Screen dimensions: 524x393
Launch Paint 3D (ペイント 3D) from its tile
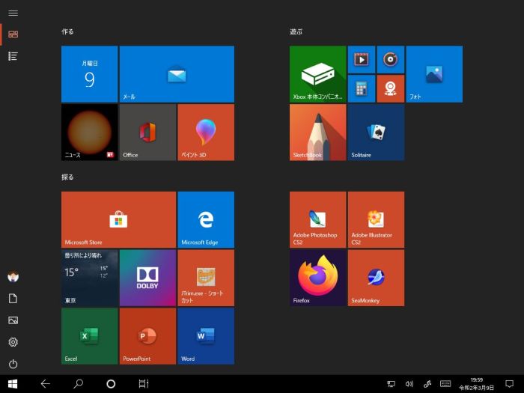coord(206,132)
